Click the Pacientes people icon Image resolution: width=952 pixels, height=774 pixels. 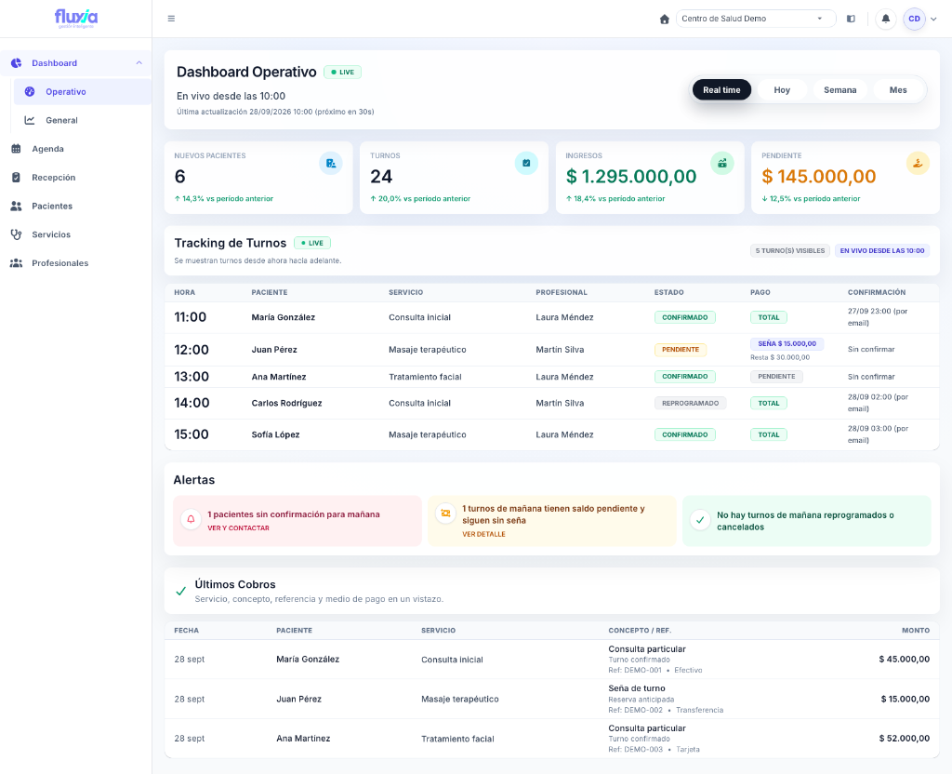(x=17, y=206)
